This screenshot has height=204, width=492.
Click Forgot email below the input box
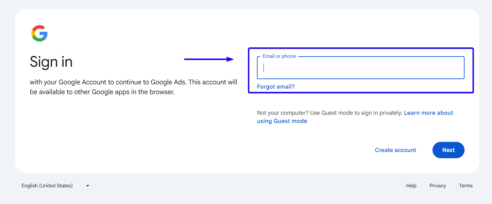[x=276, y=86]
